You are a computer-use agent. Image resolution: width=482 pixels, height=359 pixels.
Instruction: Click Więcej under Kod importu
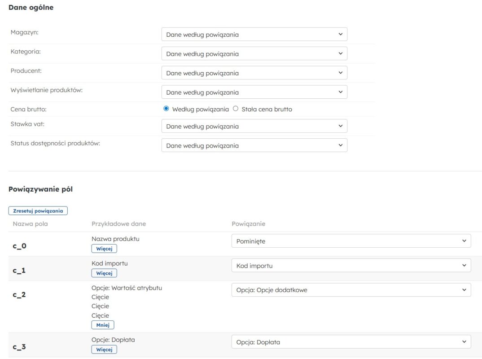click(x=104, y=273)
